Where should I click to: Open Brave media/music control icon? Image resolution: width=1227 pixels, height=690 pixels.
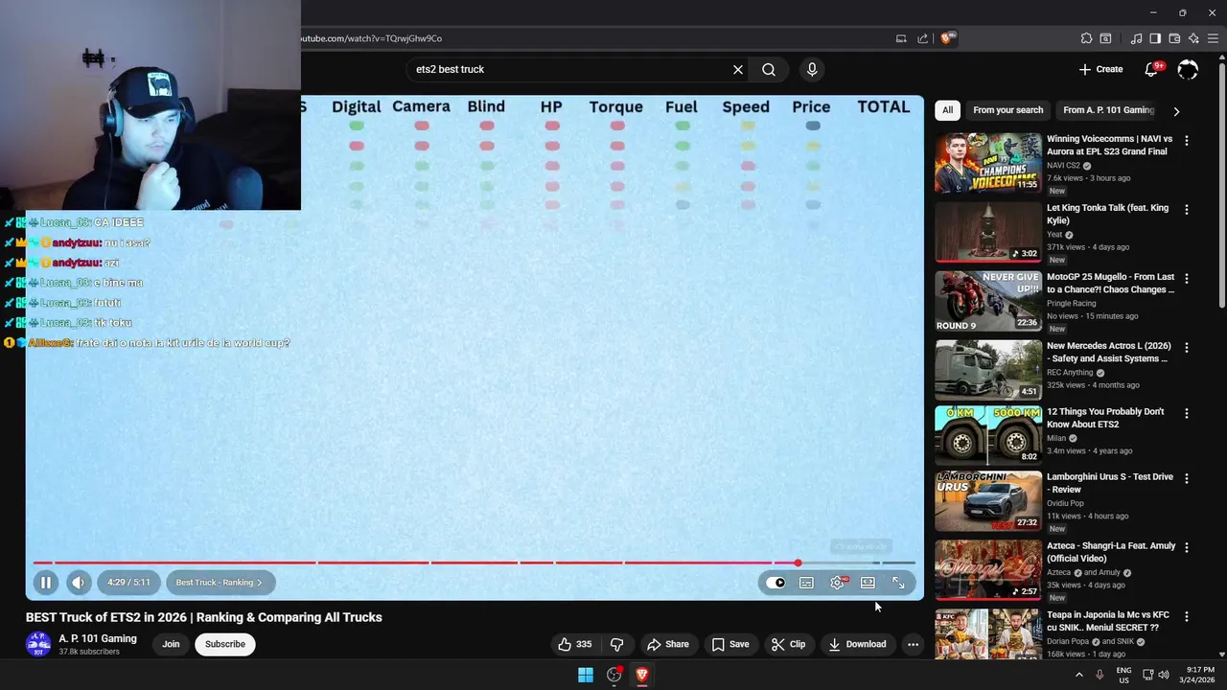point(1136,38)
